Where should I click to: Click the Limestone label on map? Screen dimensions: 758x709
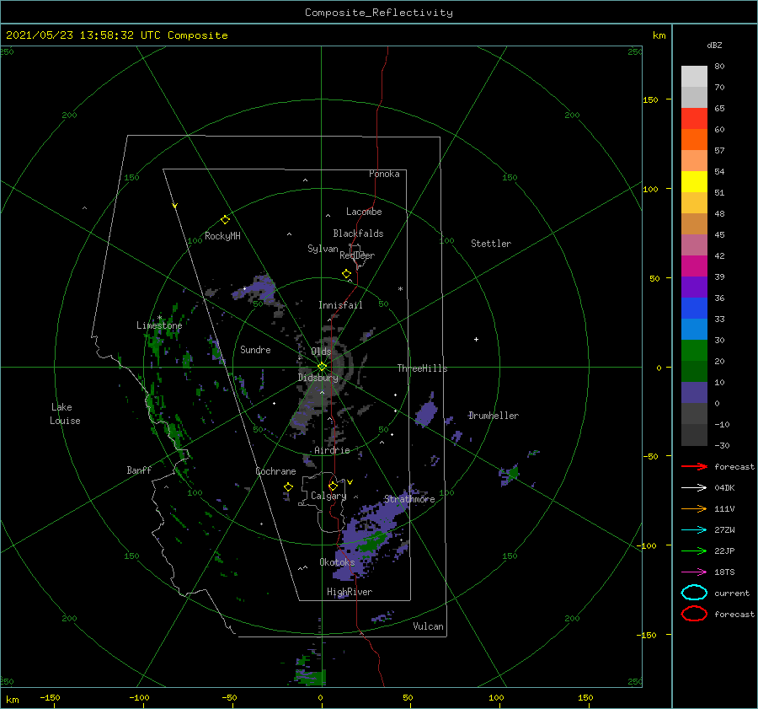pyautogui.click(x=159, y=325)
